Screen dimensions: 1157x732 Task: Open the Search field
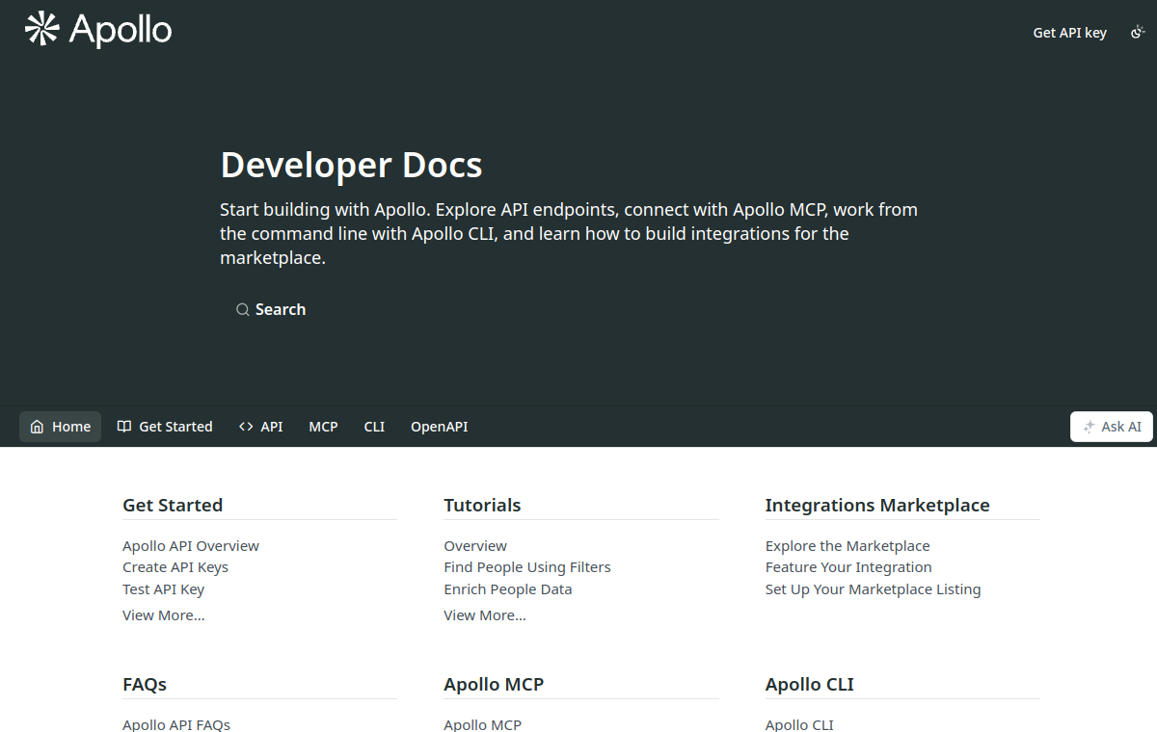(x=271, y=309)
